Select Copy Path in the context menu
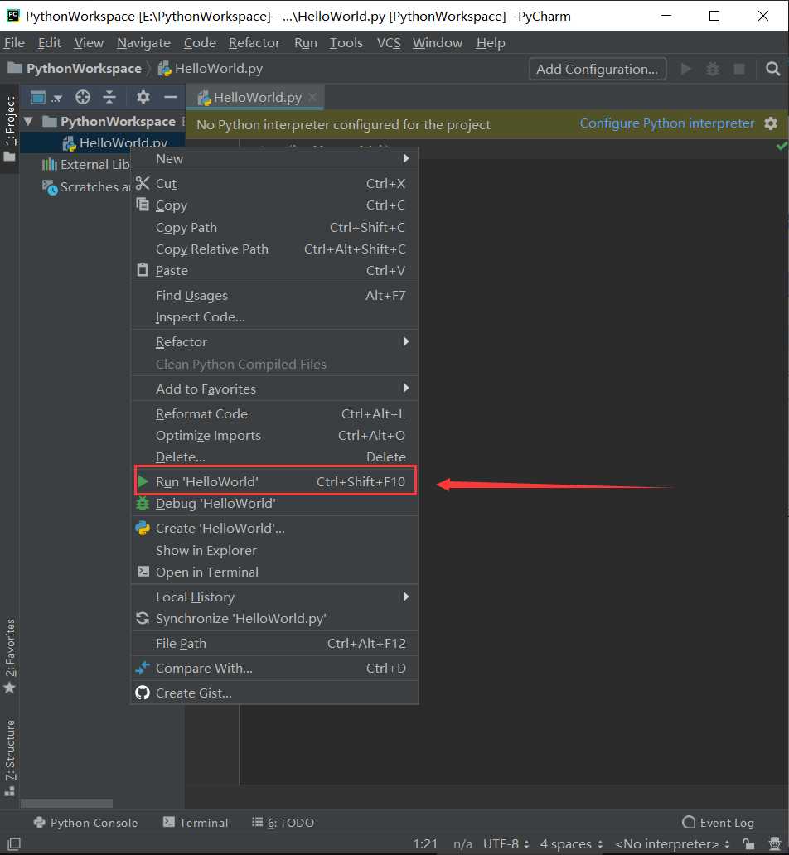Screen dimensions: 789x855 [274, 227]
